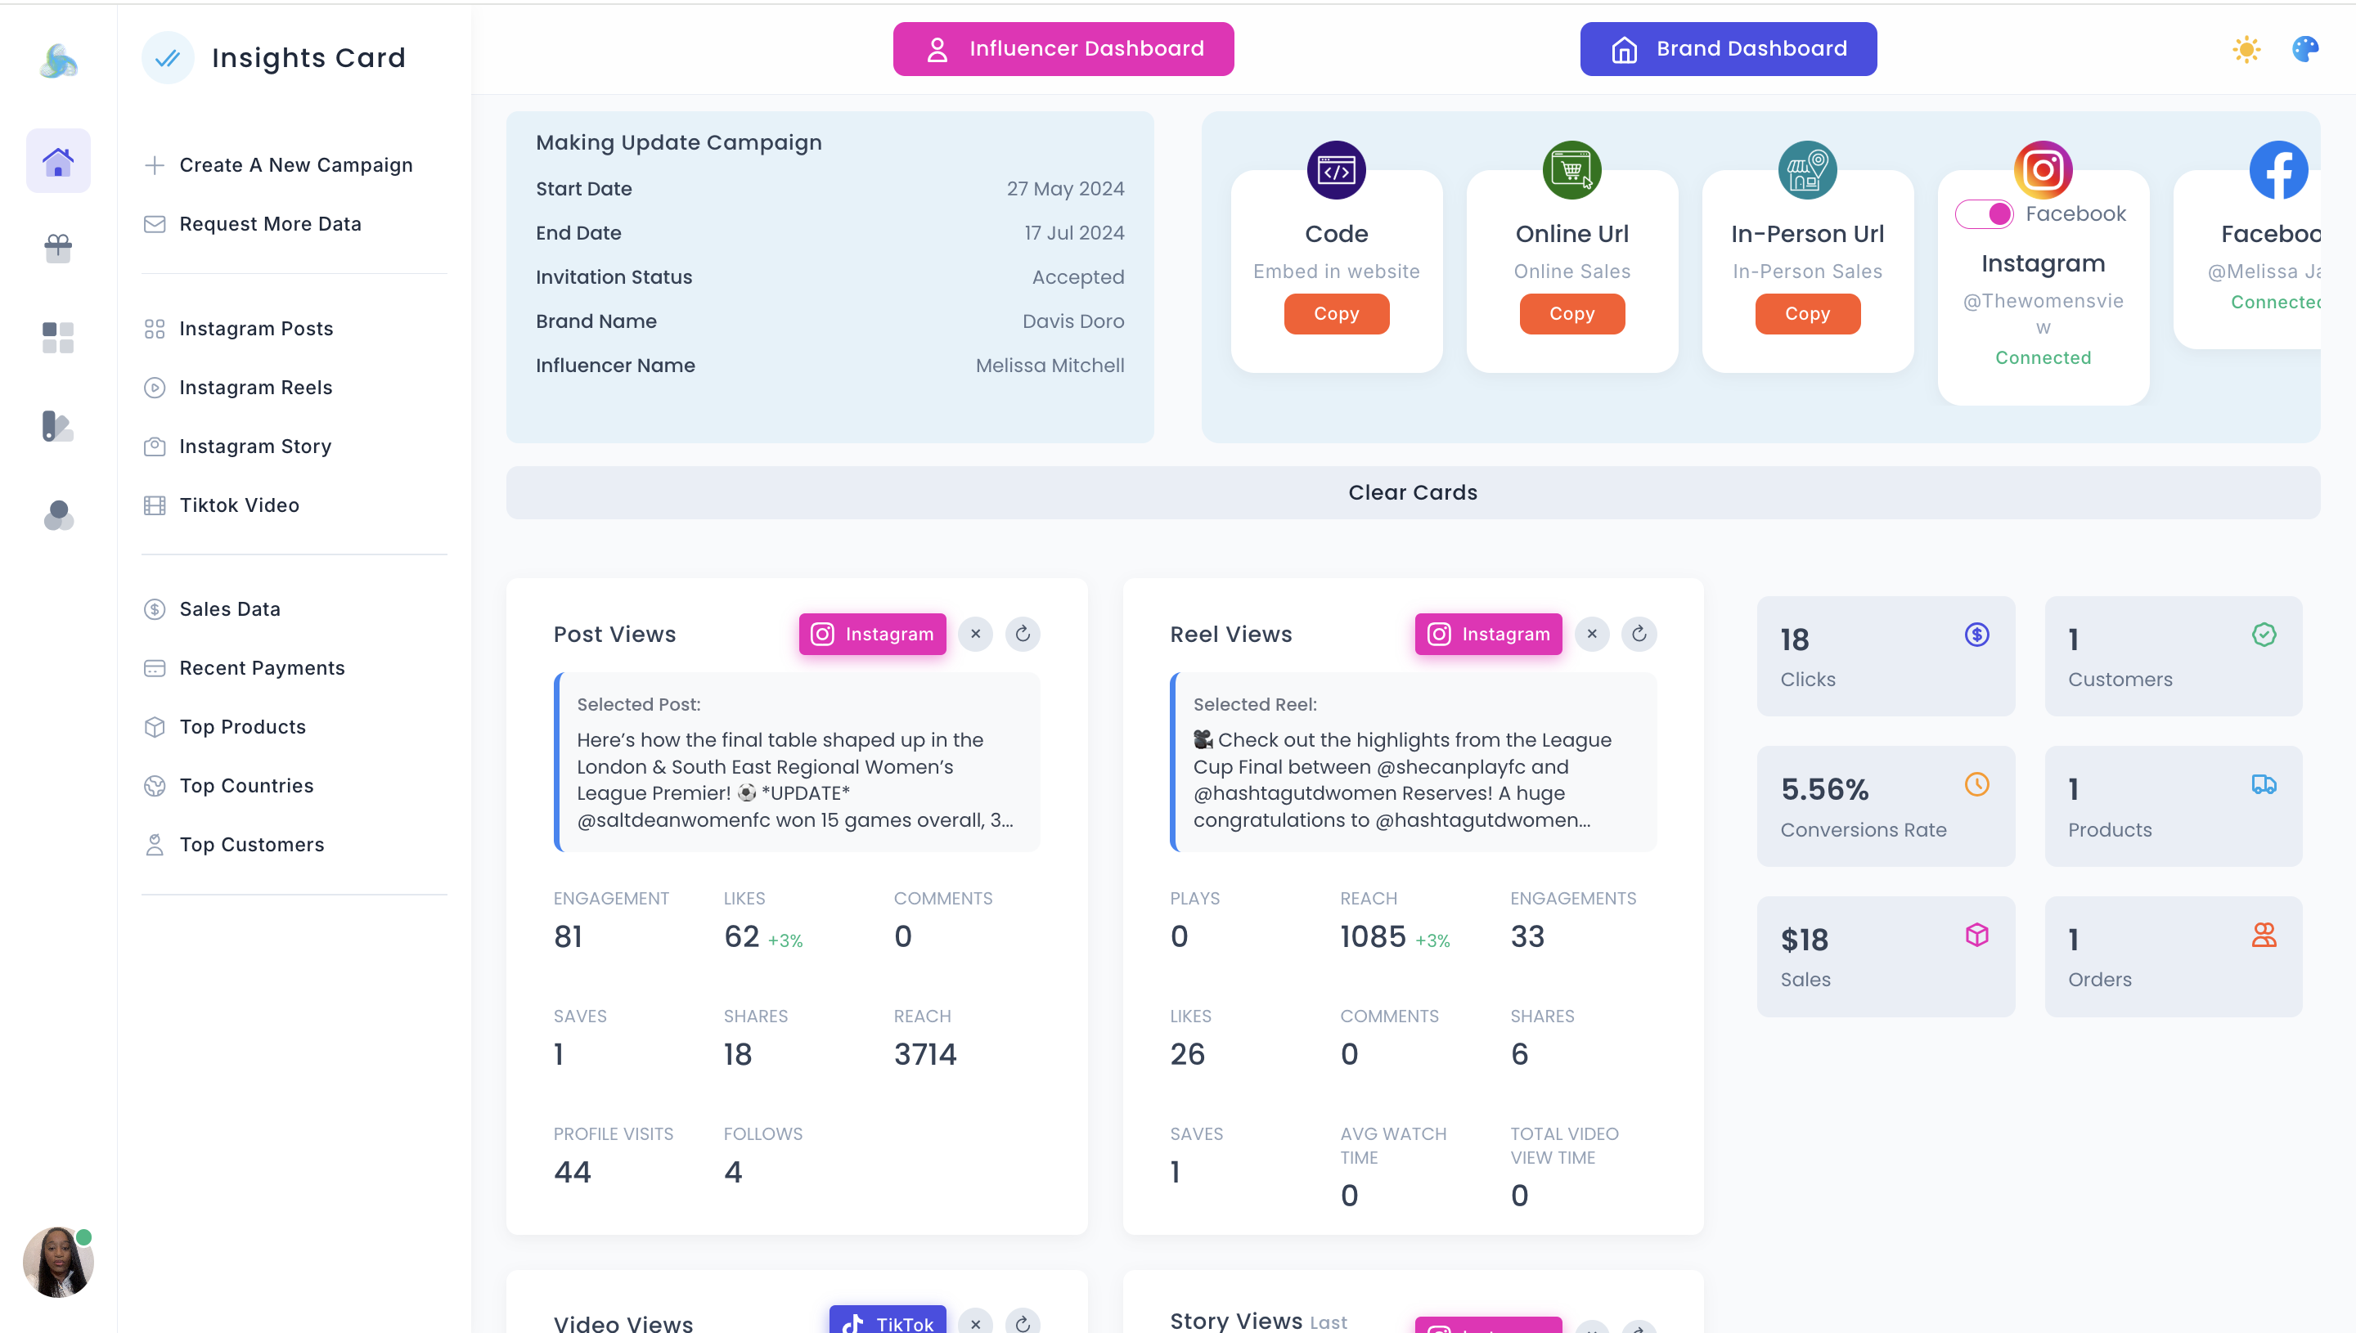Click the Clear Cards button
2356x1333 pixels.
coord(1413,492)
